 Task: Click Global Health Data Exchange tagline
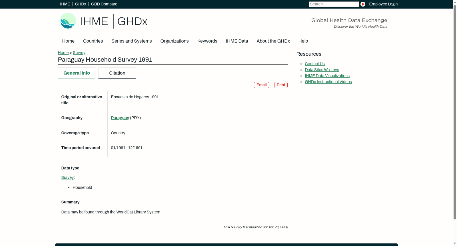pyautogui.click(x=349, y=20)
